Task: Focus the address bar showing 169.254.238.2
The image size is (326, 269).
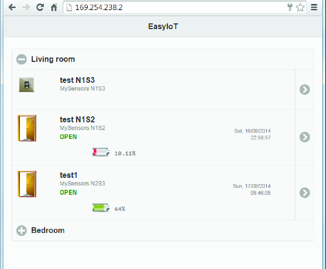Action: click(x=185, y=7)
